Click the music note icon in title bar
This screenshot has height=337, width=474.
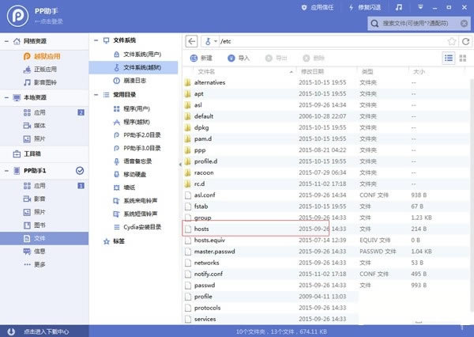click(x=399, y=7)
